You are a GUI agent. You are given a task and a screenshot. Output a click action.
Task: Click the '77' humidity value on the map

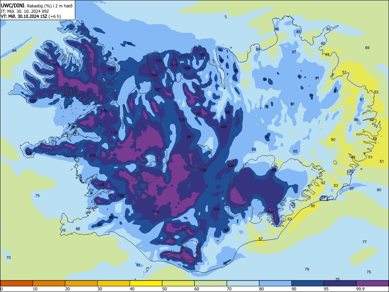click(364, 242)
